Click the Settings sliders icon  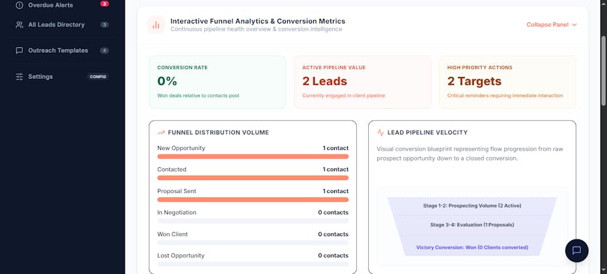click(20, 76)
